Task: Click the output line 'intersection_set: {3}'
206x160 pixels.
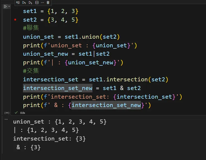Action: 49,139
